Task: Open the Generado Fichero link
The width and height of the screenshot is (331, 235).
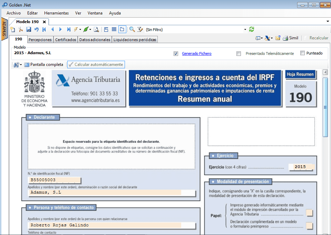Action: tap(196, 53)
